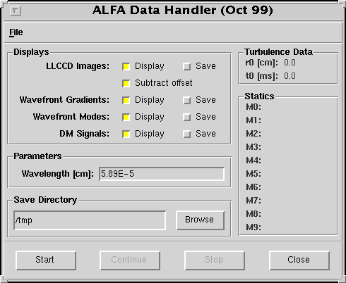
Task: Check Wavefront Gradients Save box
Action: 187,101
